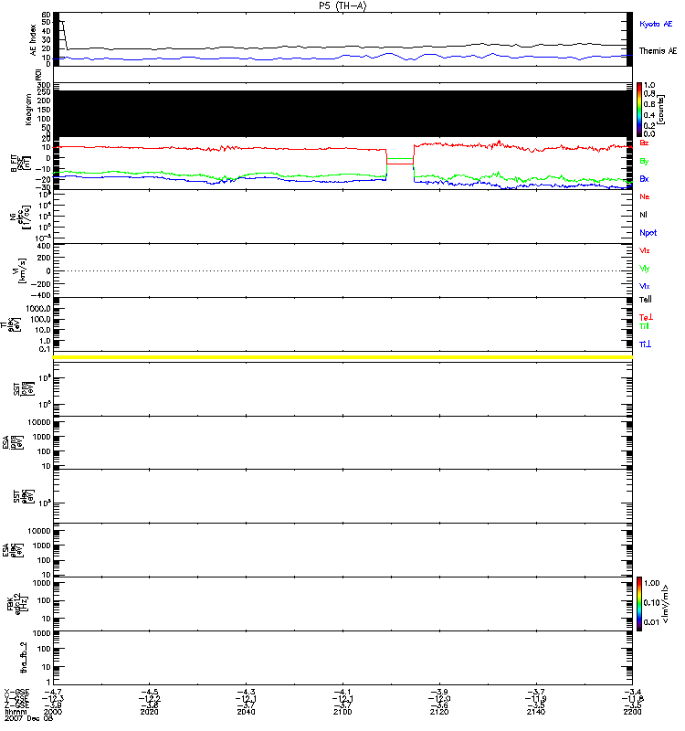
Task: Click the 2200 time axis label
Action: (632, 712)
